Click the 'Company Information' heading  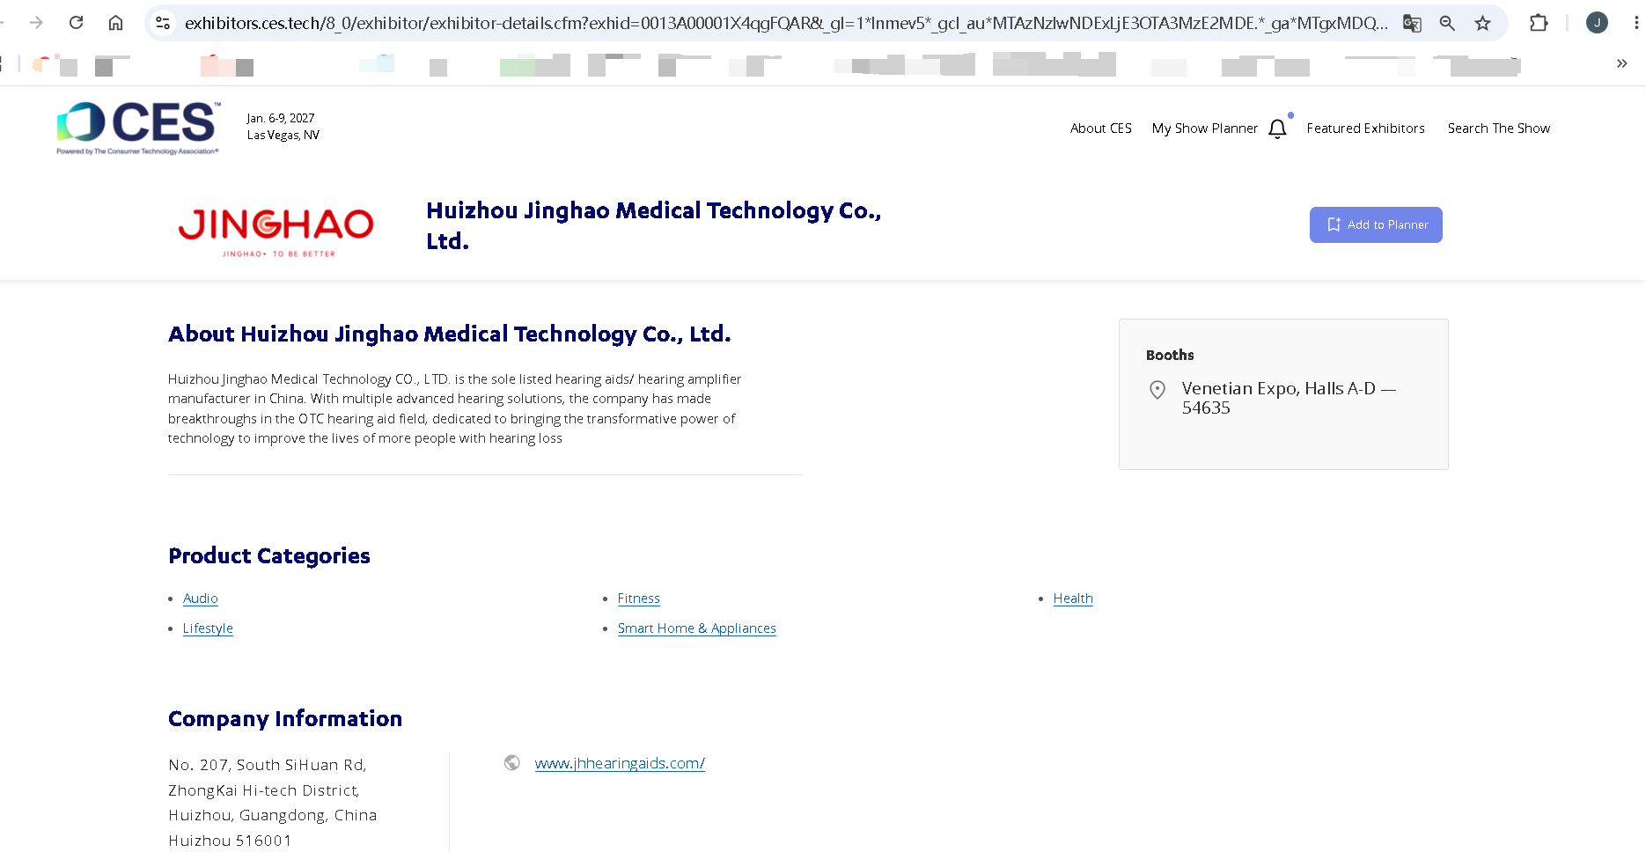pyautogui.click(x=285, y=719)
